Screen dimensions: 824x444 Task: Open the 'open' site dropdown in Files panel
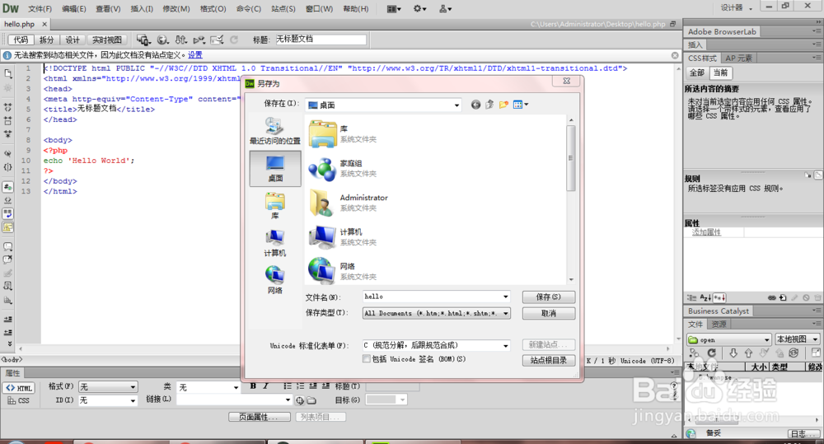729,339
